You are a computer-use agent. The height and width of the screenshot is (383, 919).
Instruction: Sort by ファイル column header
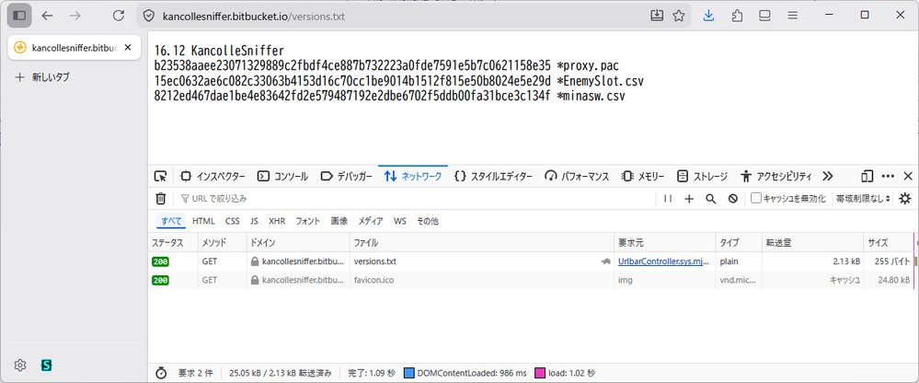[482, 242]
